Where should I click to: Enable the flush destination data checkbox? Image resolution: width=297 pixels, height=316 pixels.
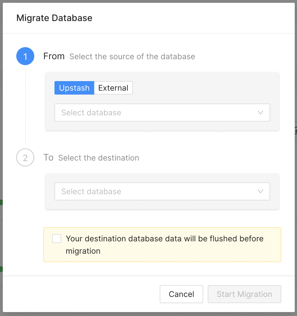pos(57,239)
